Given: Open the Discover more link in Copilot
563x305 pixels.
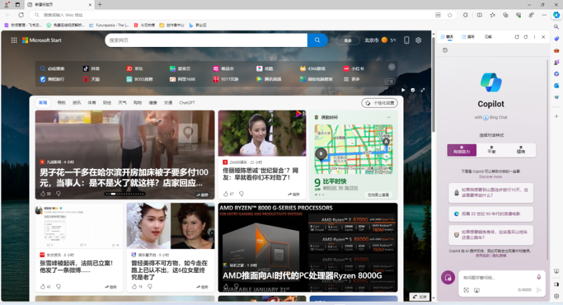Looking at the screenshot, I should pos(491,177).
